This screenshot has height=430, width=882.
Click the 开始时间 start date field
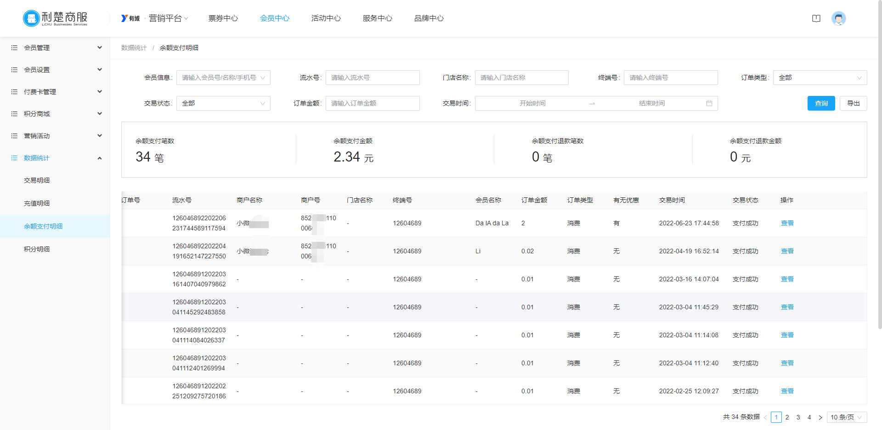(x=532, y=103)
